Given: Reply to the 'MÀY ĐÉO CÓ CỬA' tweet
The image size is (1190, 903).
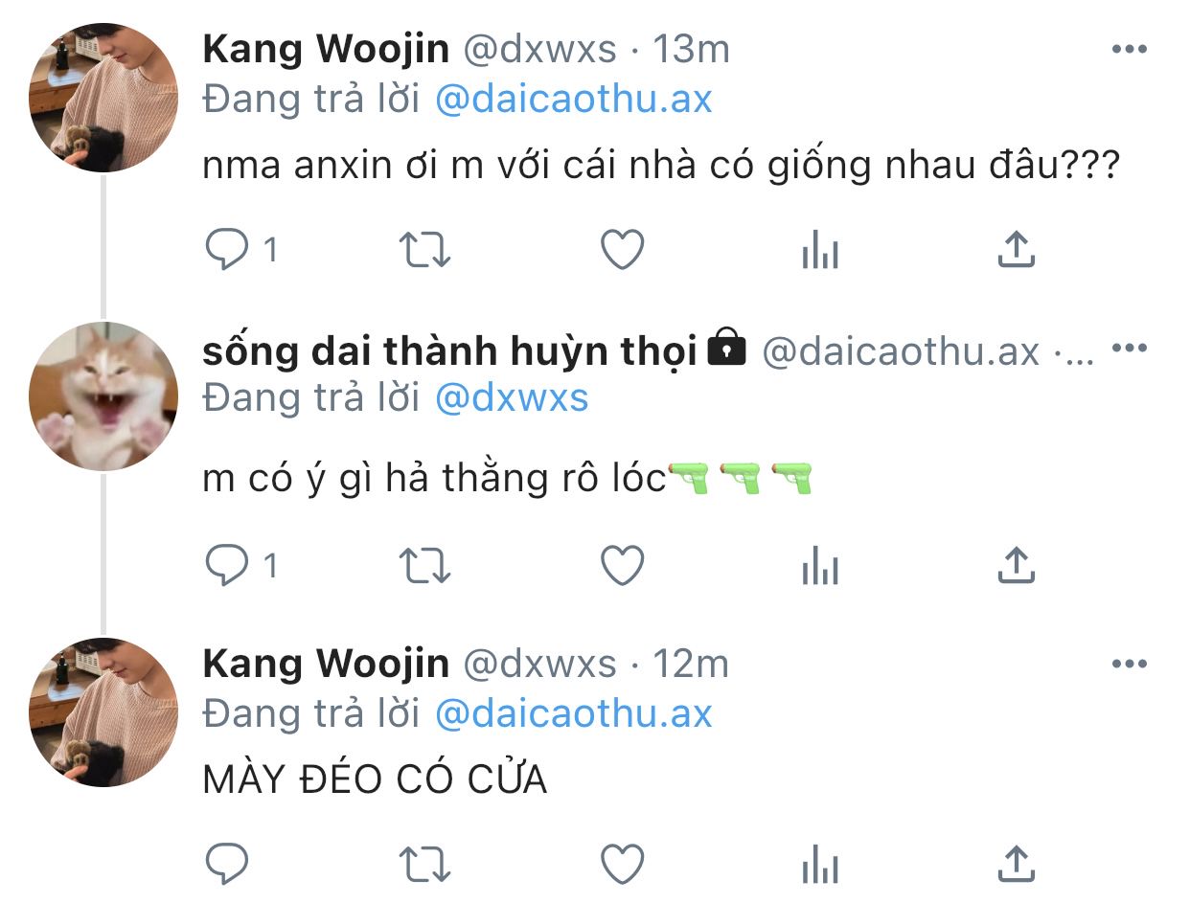Looking at the screenshot, I should [228, 866].
